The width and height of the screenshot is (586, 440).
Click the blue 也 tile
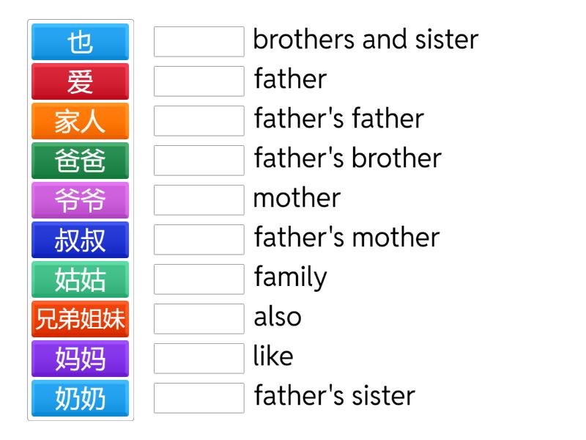click(80, 42)
